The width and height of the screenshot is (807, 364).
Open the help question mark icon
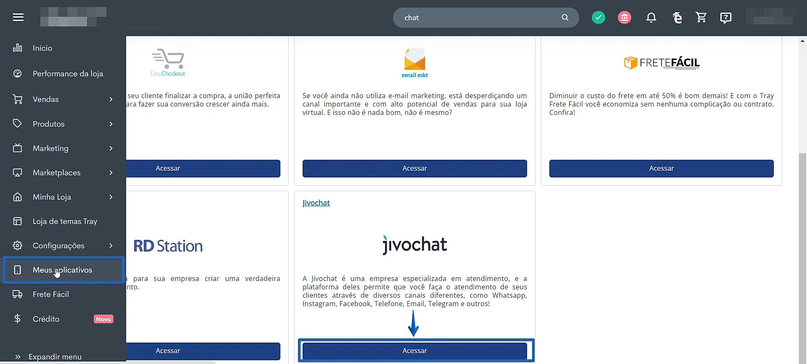[726, 18]
